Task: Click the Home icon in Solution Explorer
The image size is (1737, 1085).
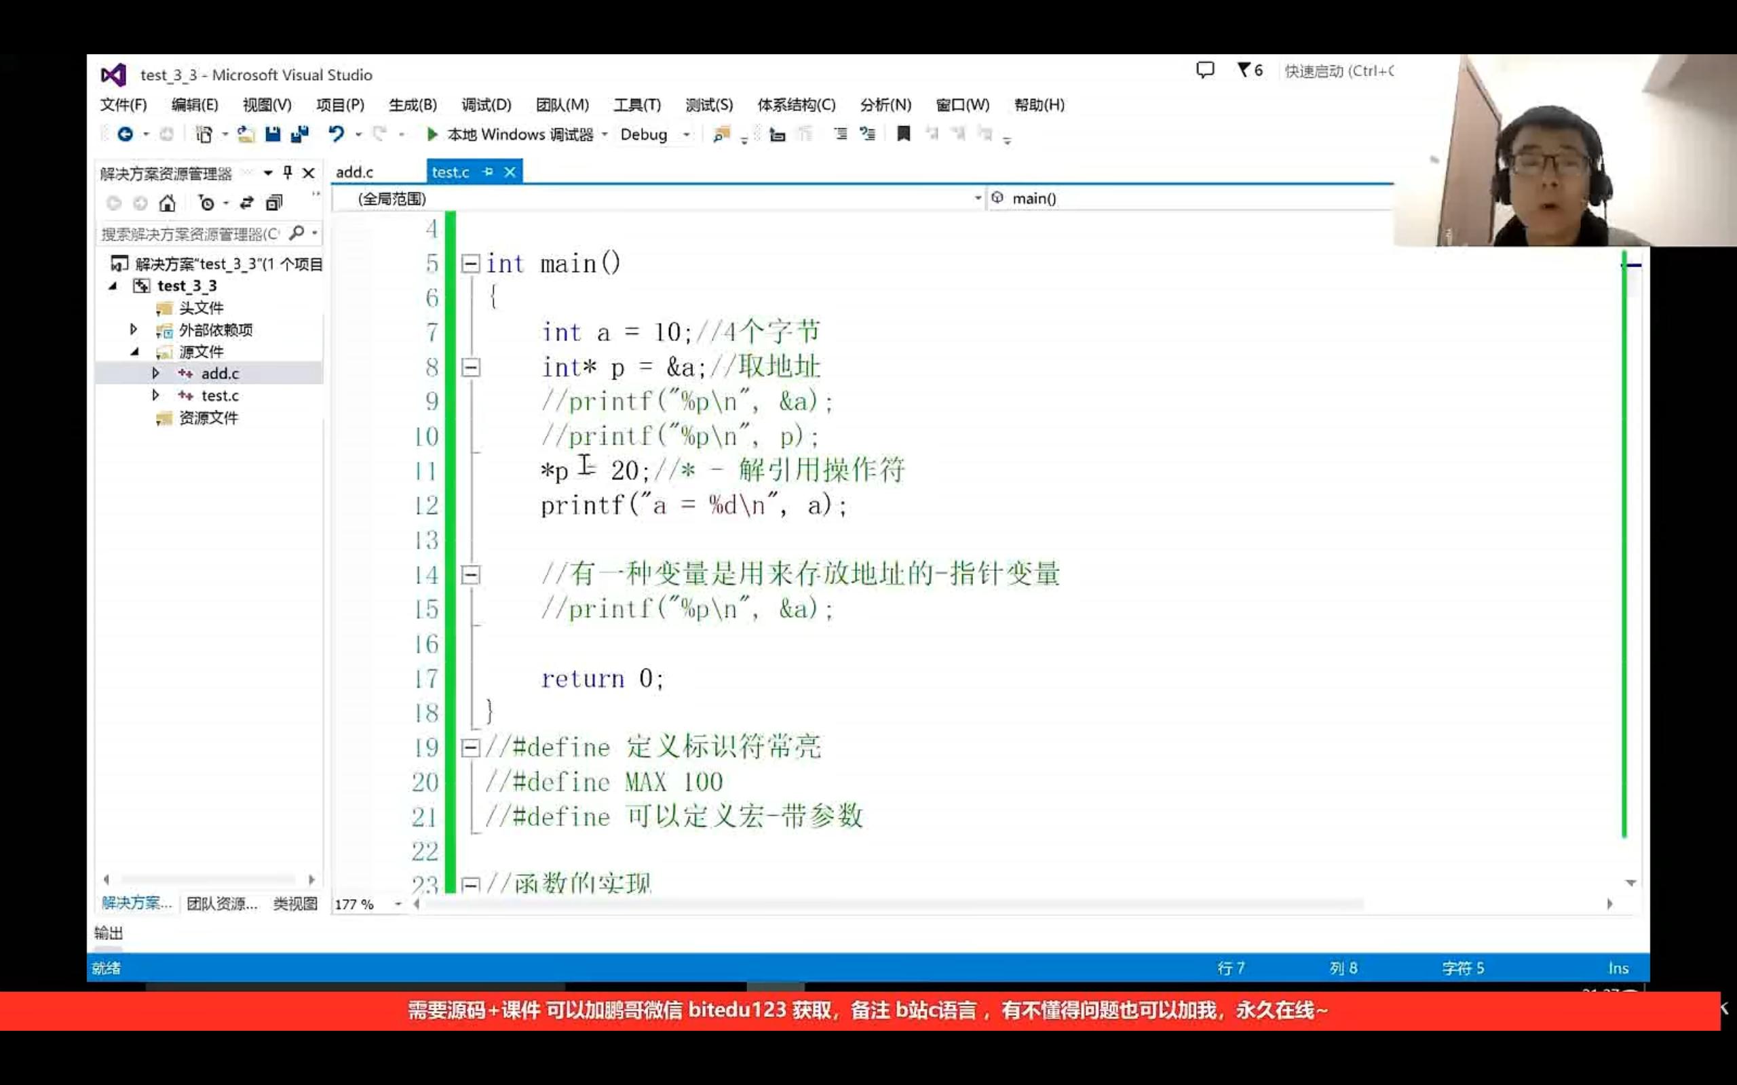Action: point(167,203)
